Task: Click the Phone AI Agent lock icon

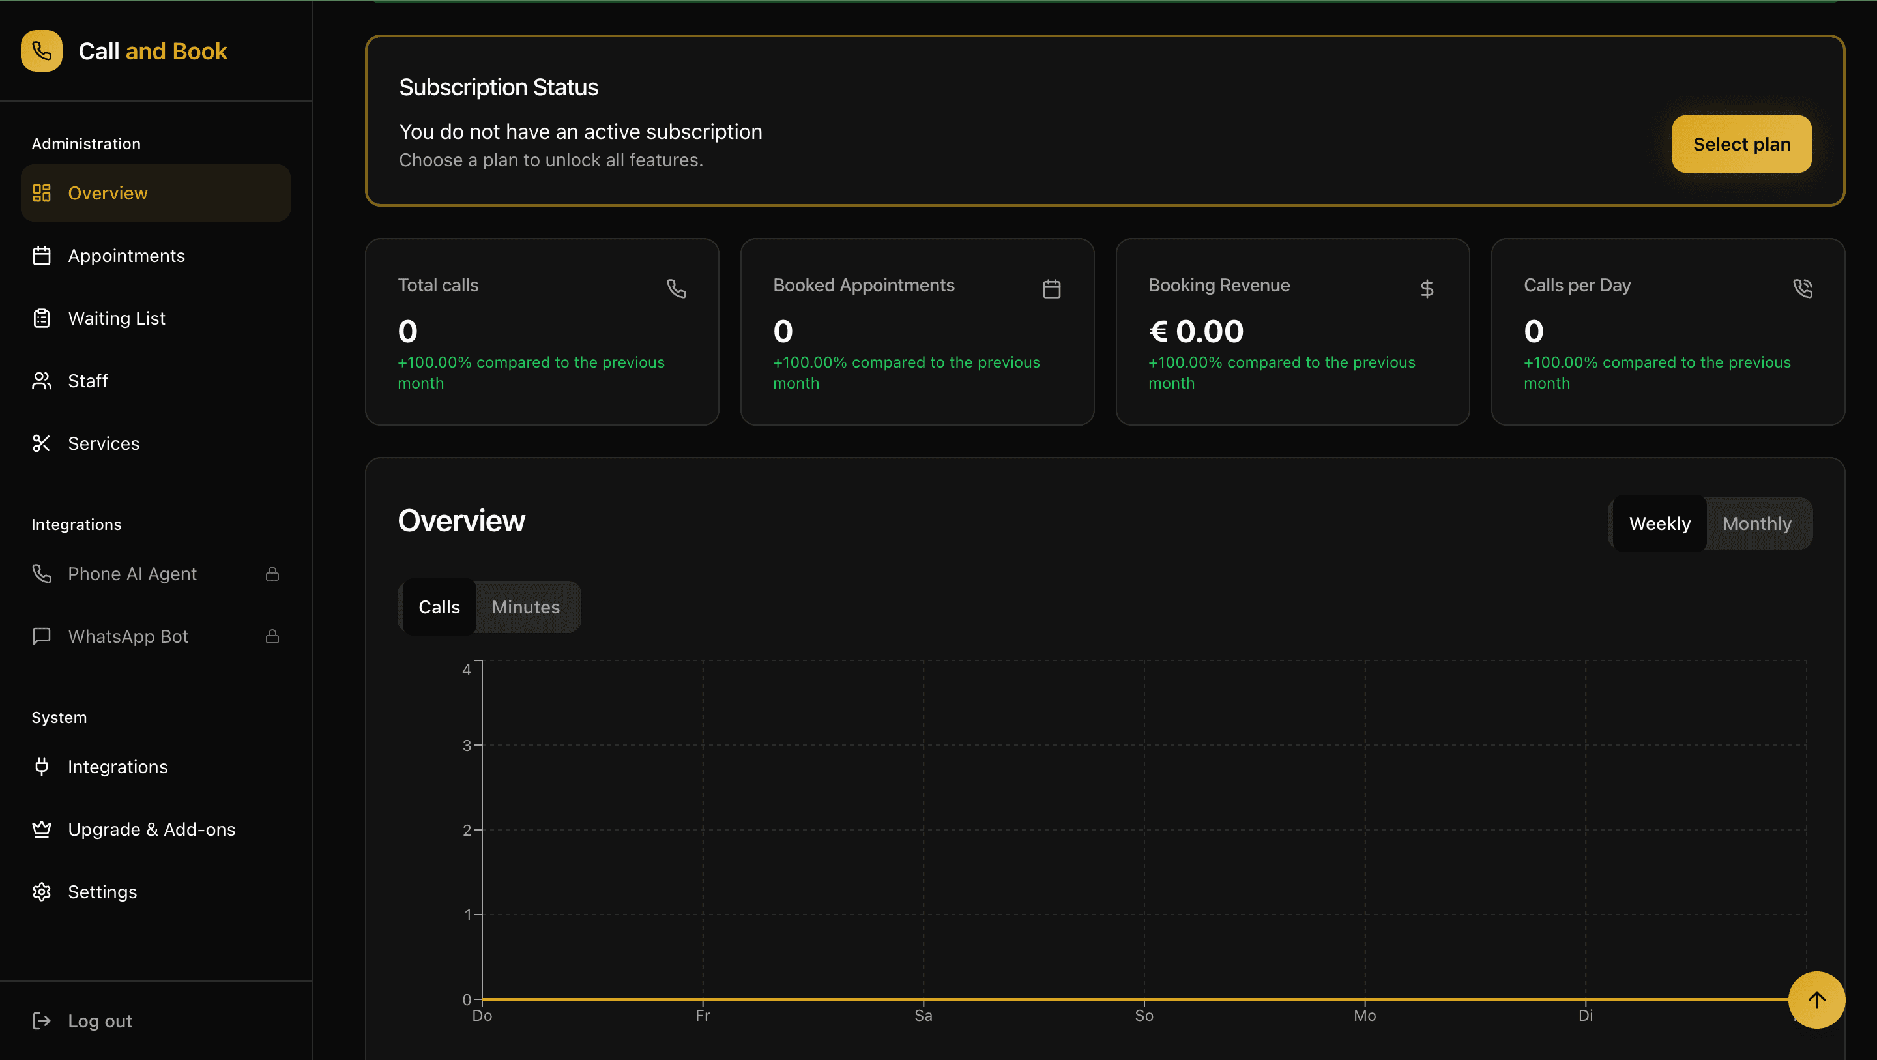Action: 272,574
